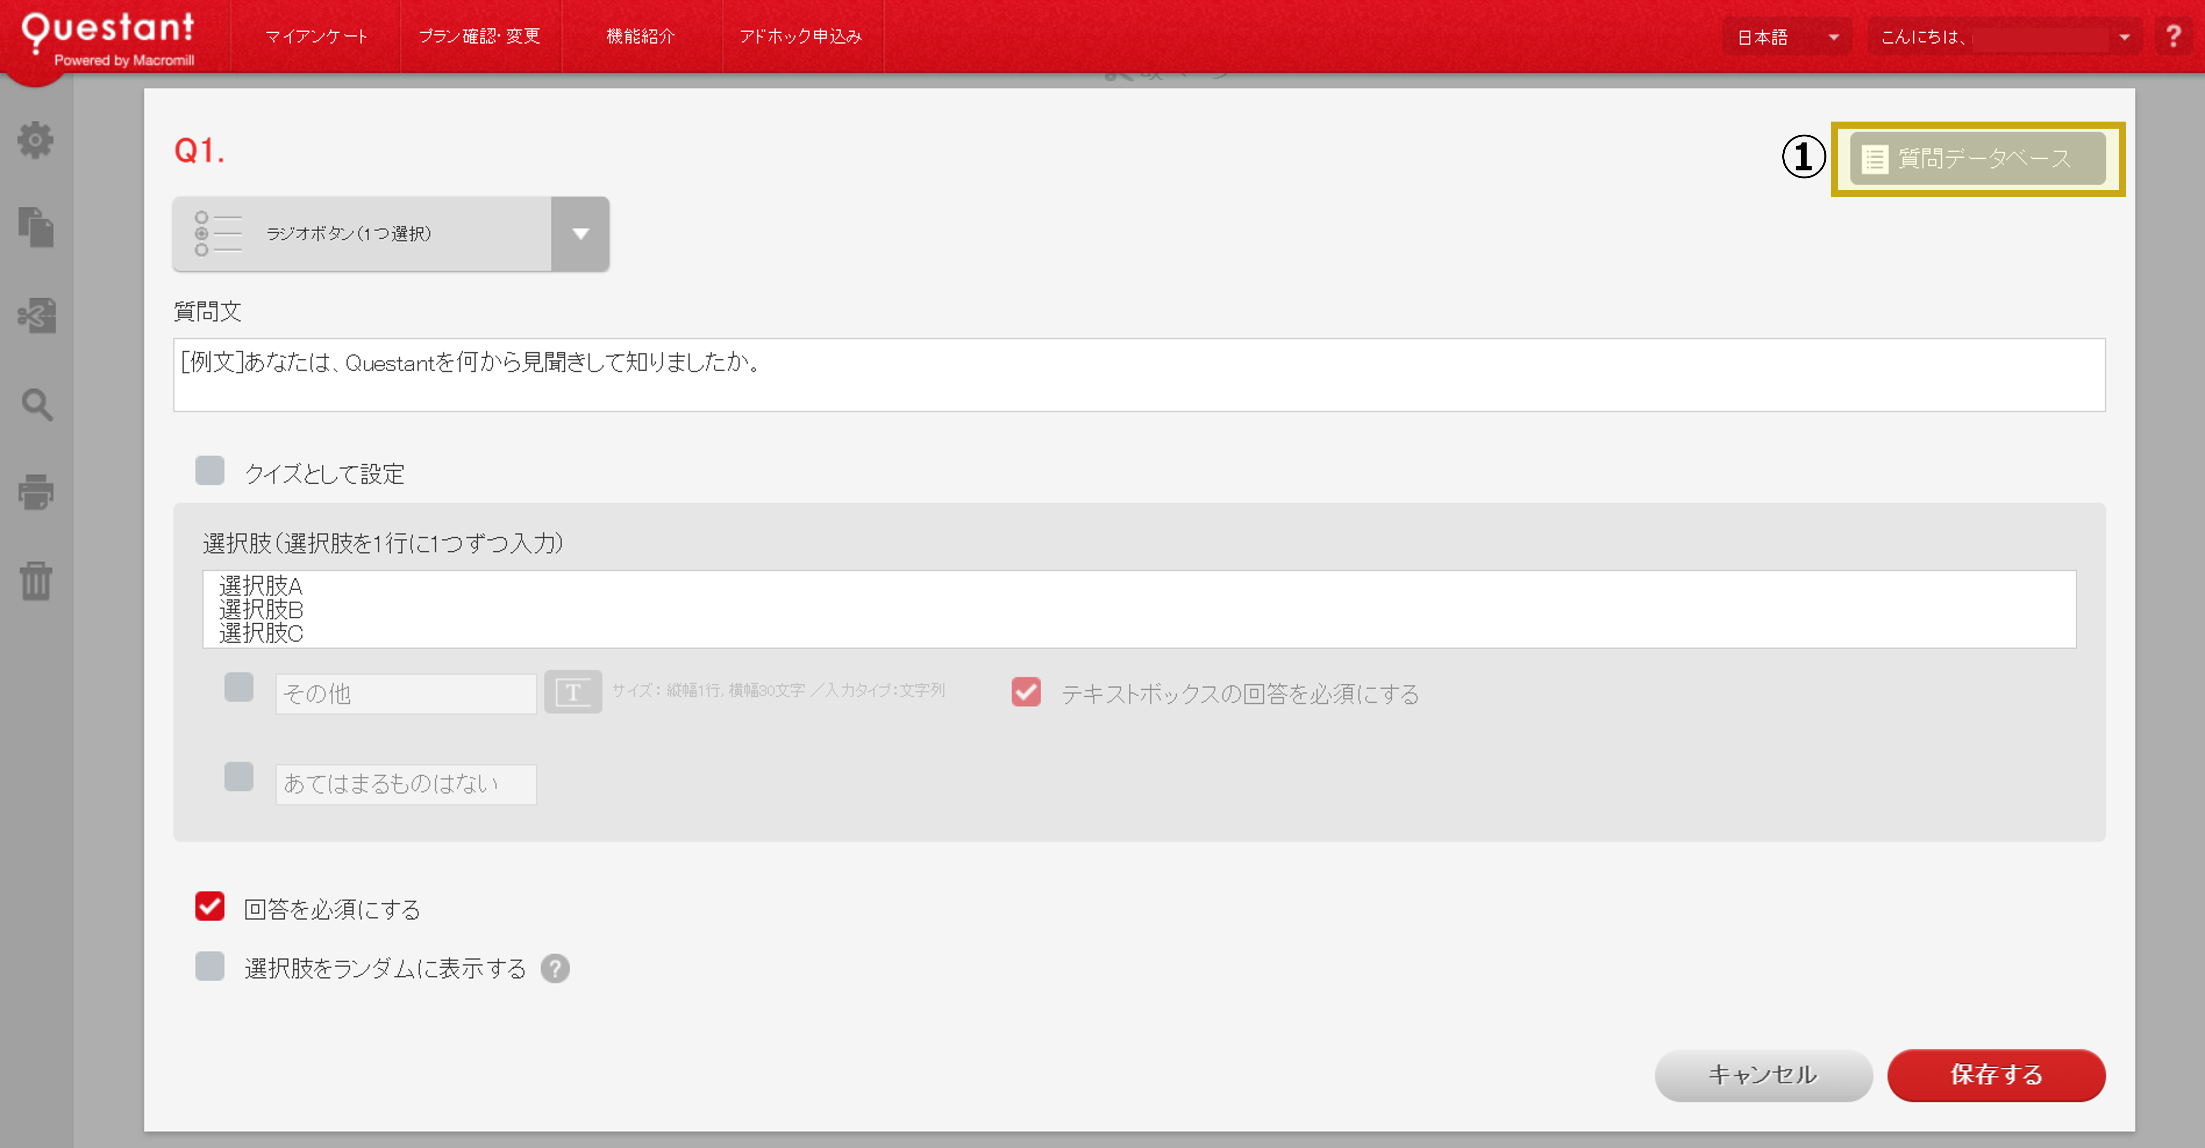Click the trash can icon in sidebar
The height and width of the screenshot is (1148, 2205).
click(x=36, y=581)
